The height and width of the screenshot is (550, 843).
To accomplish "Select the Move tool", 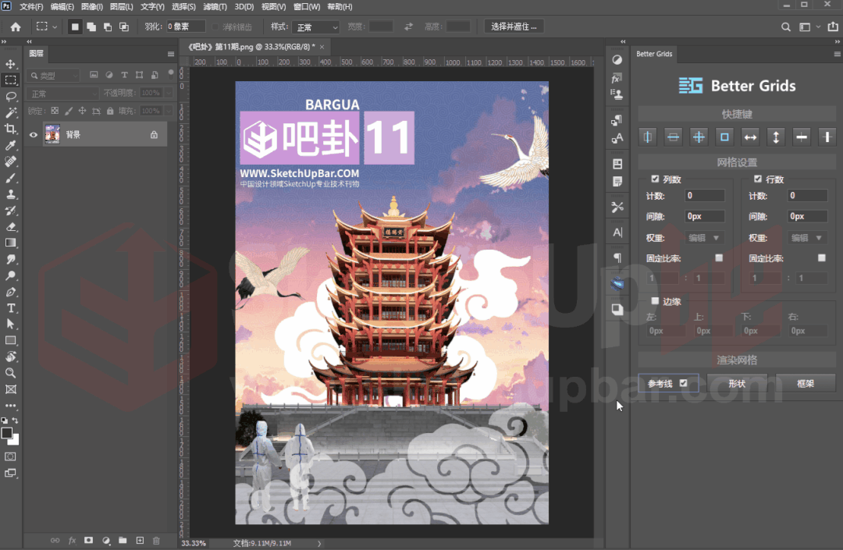I will point(11,64).
